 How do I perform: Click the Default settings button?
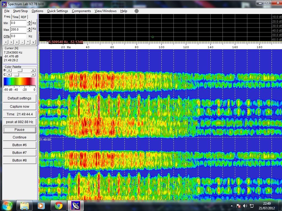point(20,98)
